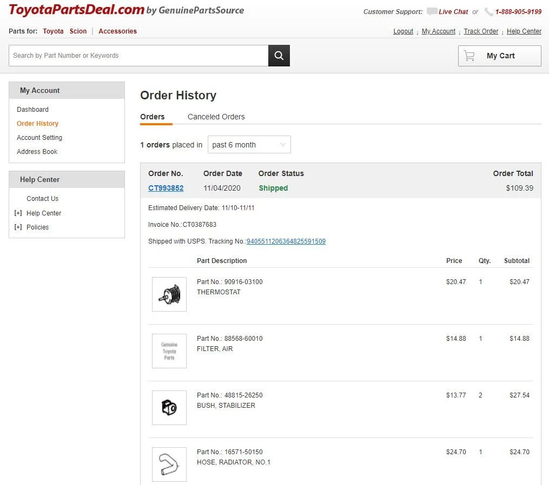
Task: Click the order total $109.39
Action: [x=519, y=188]
